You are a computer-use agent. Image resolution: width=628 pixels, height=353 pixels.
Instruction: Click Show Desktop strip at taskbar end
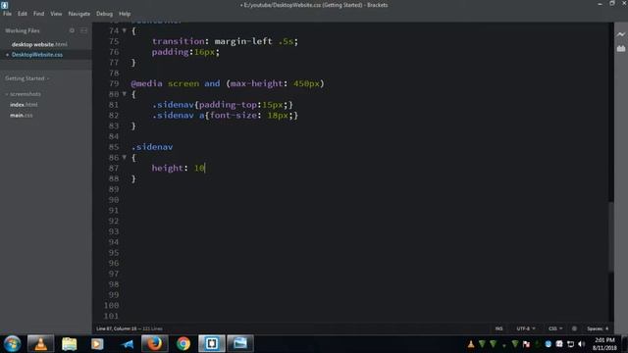click(625, 344)
